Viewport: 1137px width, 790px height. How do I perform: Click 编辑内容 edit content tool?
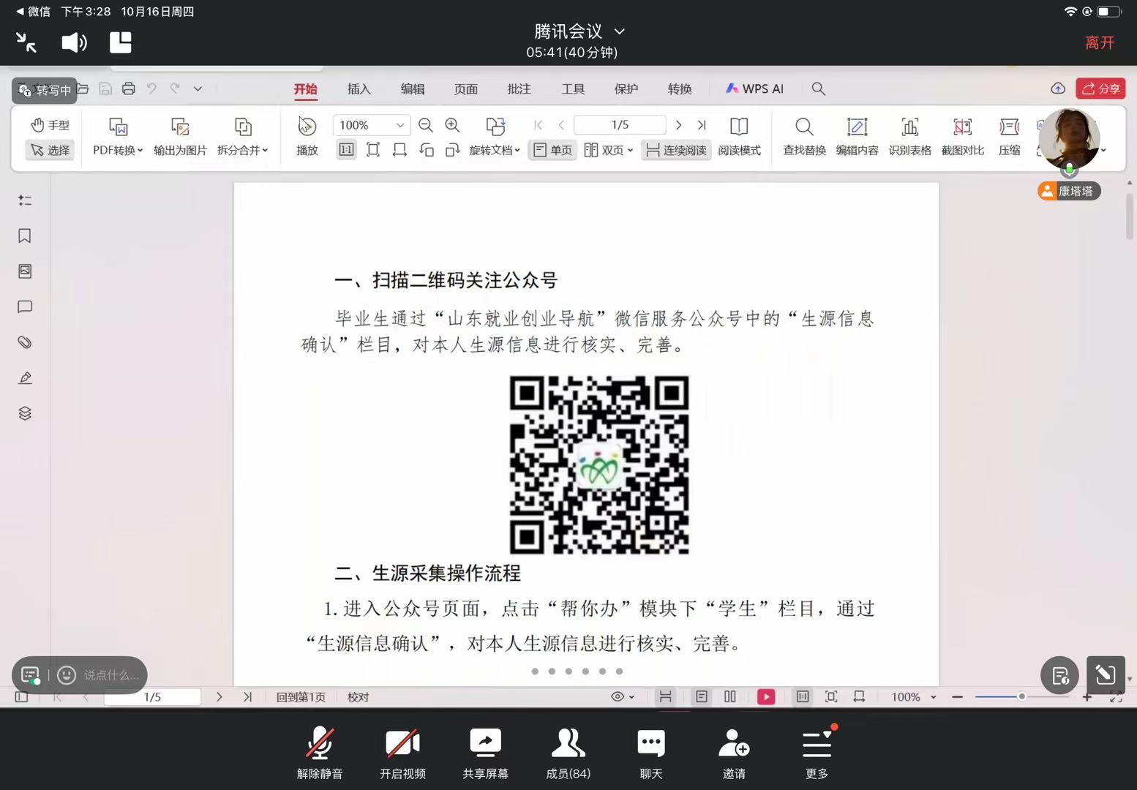coord(857,137)
